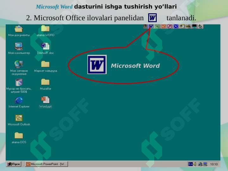
Task: Select the atama WORD folder icon
Action: (x=45, y=28)
